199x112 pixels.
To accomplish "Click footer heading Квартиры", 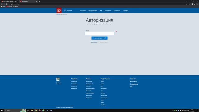I will [74, 79].
